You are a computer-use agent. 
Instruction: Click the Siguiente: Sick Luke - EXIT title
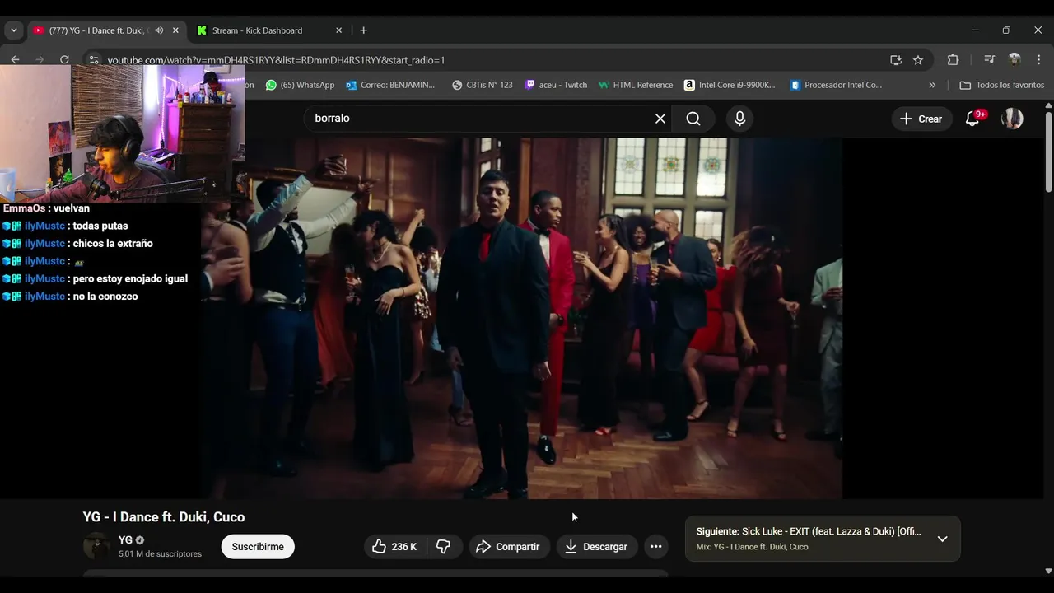809,531
